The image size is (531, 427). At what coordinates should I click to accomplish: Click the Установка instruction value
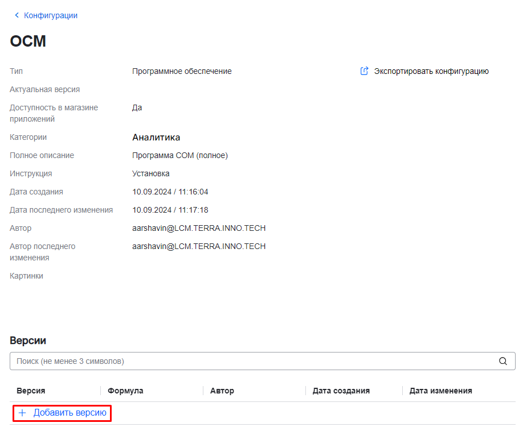tap(150, 173)
